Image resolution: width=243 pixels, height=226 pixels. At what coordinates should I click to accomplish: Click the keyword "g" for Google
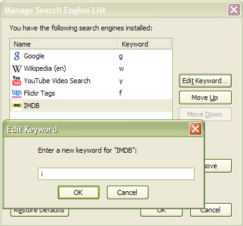click(x=121, y=56)
